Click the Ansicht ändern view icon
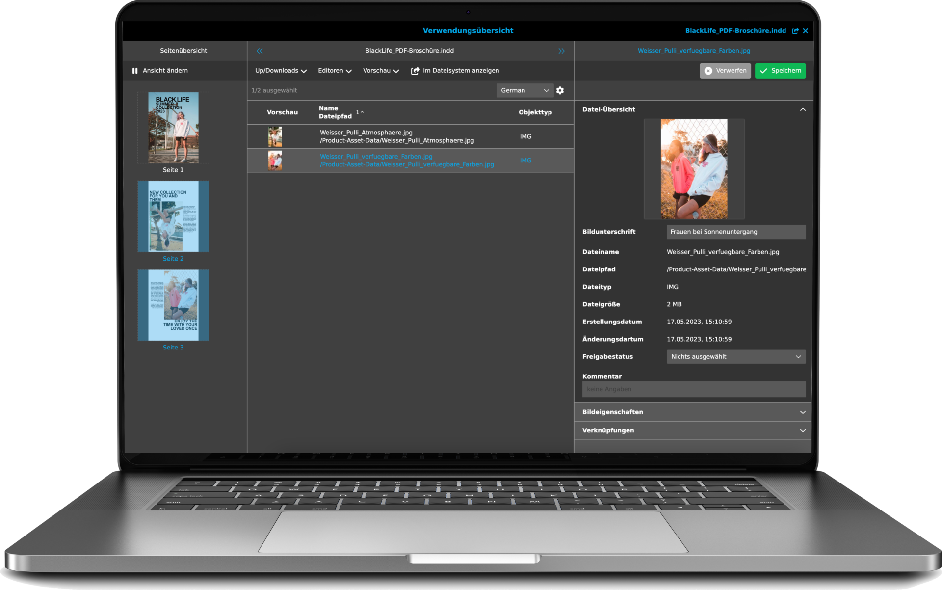Image resolution: width=942 pixels, height=590 pixels. (x=135, y=71)
